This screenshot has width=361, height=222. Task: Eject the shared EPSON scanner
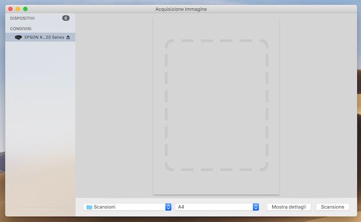(68, 37)
